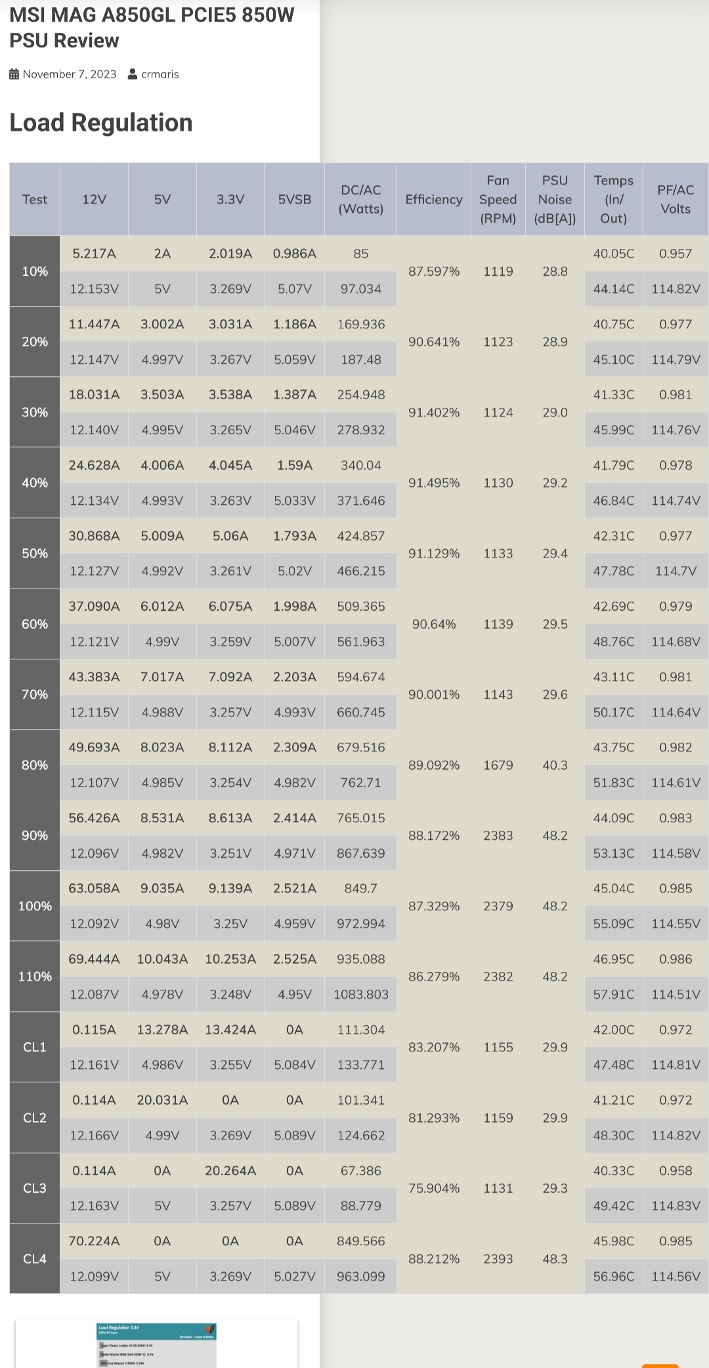Select the CL1 test row label
The image size is (709, 1368).
tap(35, 1047)
